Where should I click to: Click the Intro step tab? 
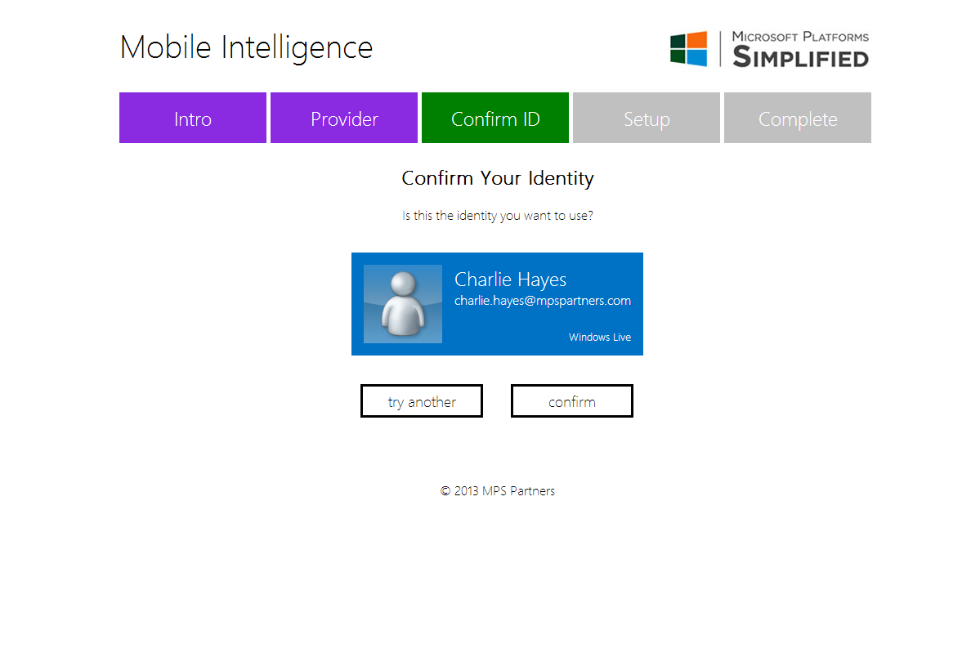click(193, 119)
